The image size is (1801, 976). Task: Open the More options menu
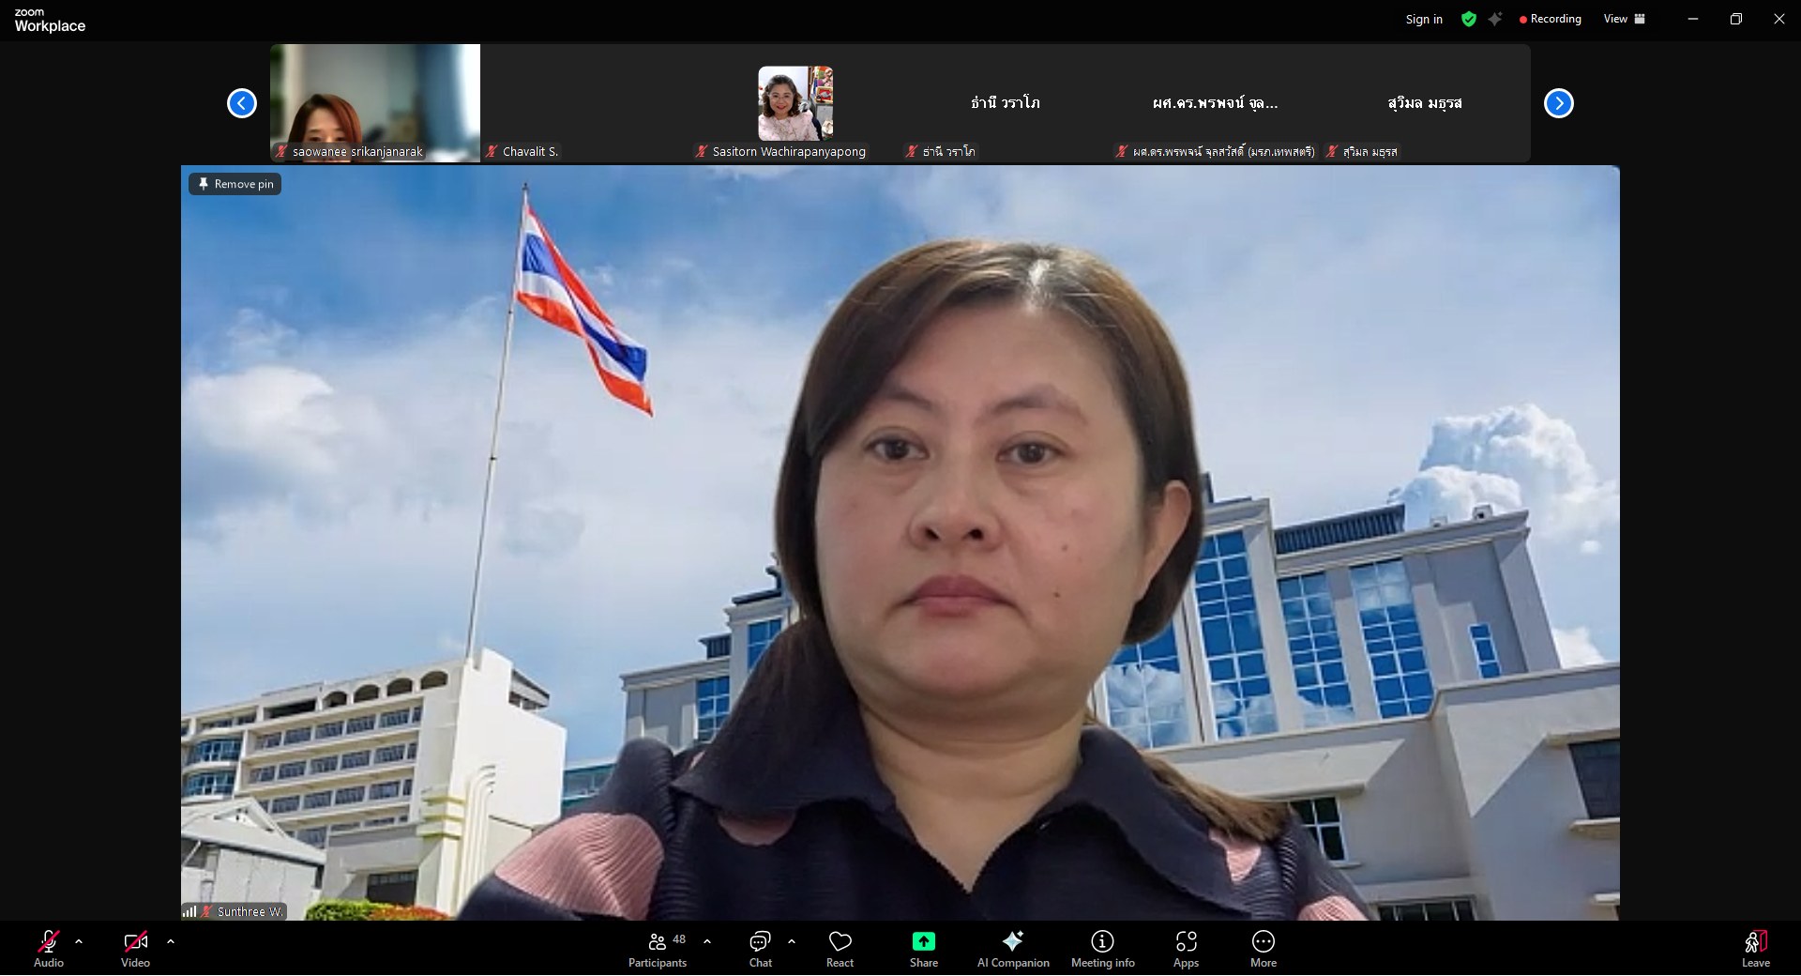[1263, 948]
